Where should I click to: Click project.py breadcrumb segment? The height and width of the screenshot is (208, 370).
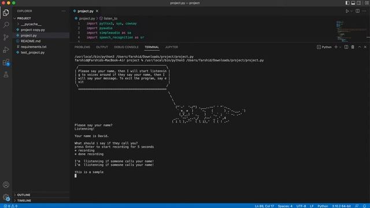(x=87, y=18)
